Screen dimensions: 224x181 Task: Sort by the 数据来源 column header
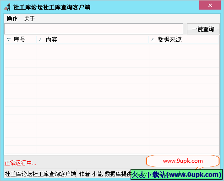pyautogui.click(x=184, y=39)
